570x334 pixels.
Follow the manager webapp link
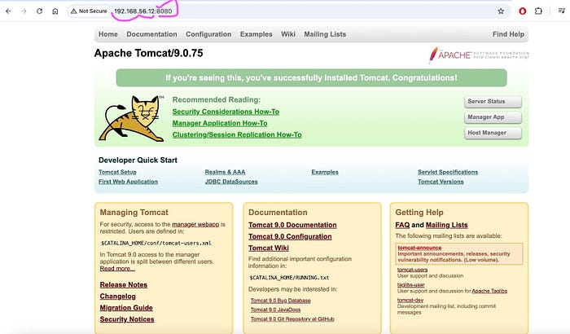[195, 225]
